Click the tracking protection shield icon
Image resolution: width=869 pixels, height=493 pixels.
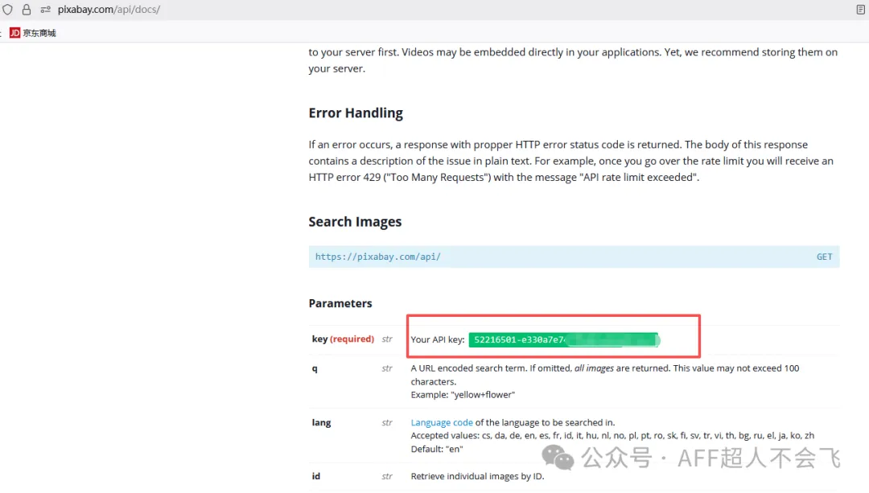[8, 10]
